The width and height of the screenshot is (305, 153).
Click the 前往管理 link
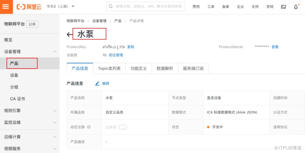pos(116,55)
